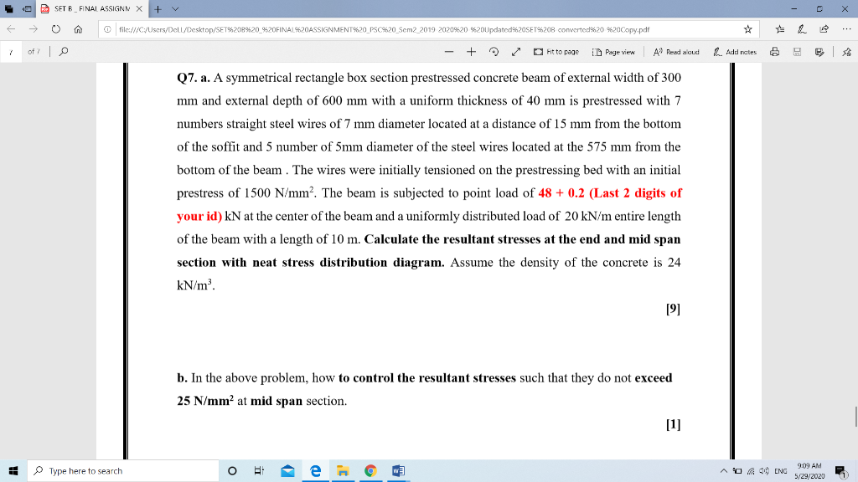858x482 pixels.
Task: Pin the PDF toolbar
Action: click(845, 52)
